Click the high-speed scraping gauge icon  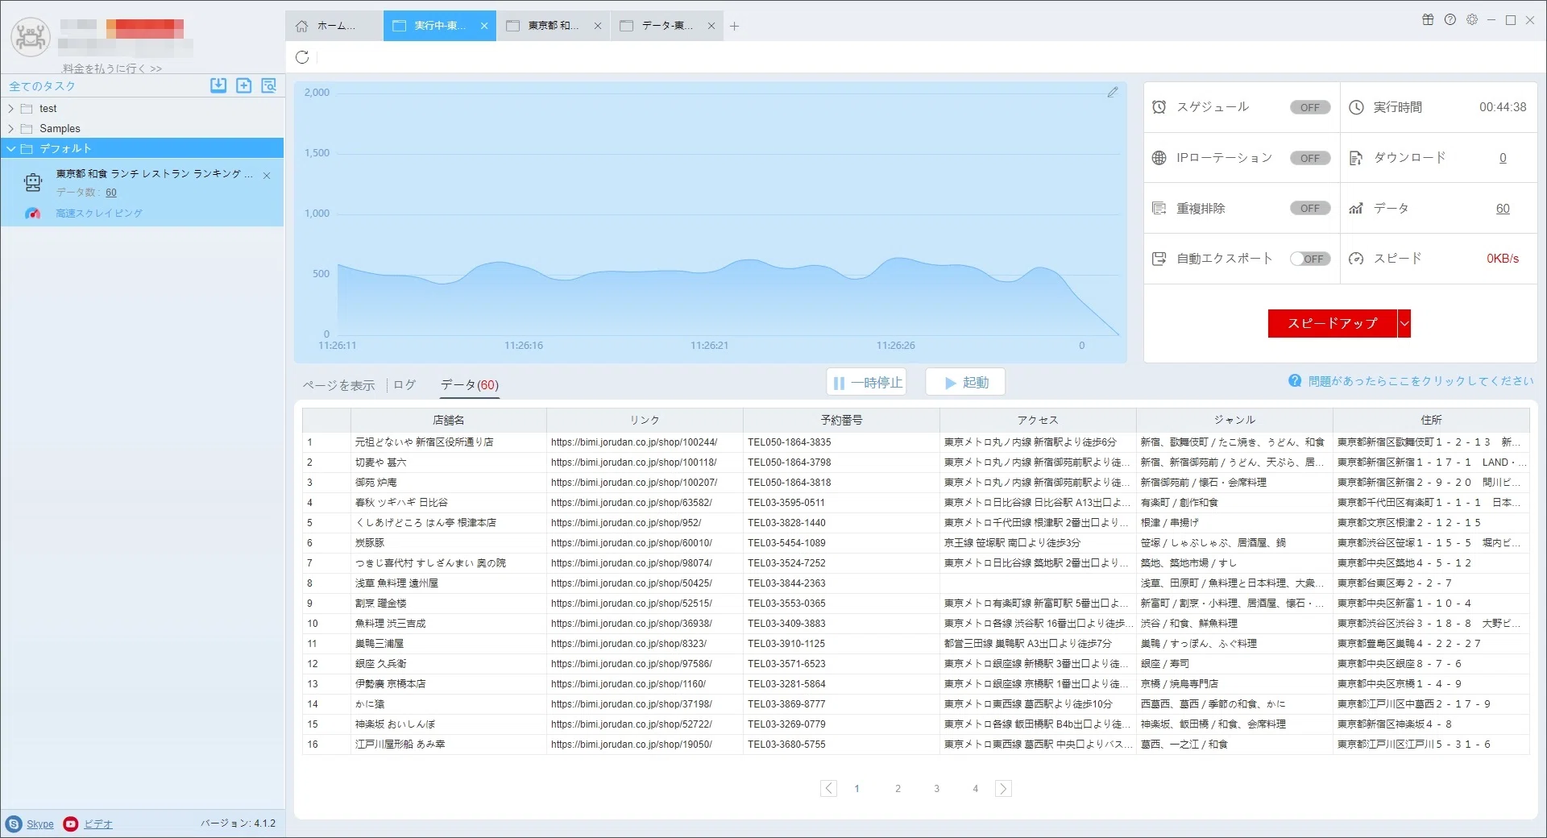[x=32, y=214]
